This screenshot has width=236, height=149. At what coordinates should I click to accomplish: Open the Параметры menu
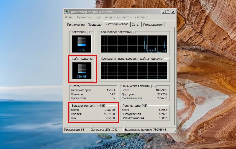(x=84, y=17)
